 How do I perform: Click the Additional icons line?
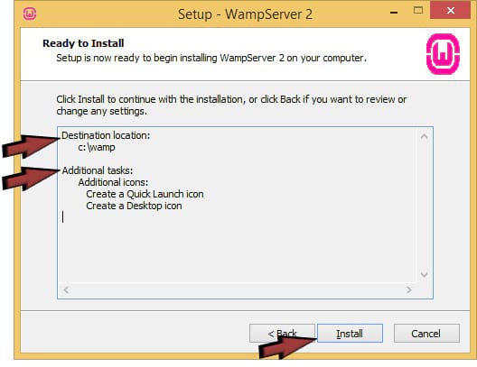[x=113, y=182]
